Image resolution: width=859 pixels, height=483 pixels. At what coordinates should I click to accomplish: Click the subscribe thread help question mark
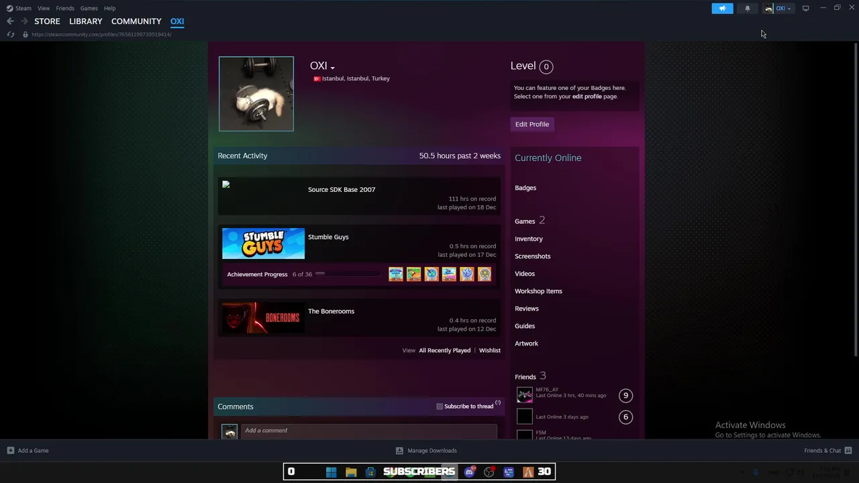click(498, 403)
